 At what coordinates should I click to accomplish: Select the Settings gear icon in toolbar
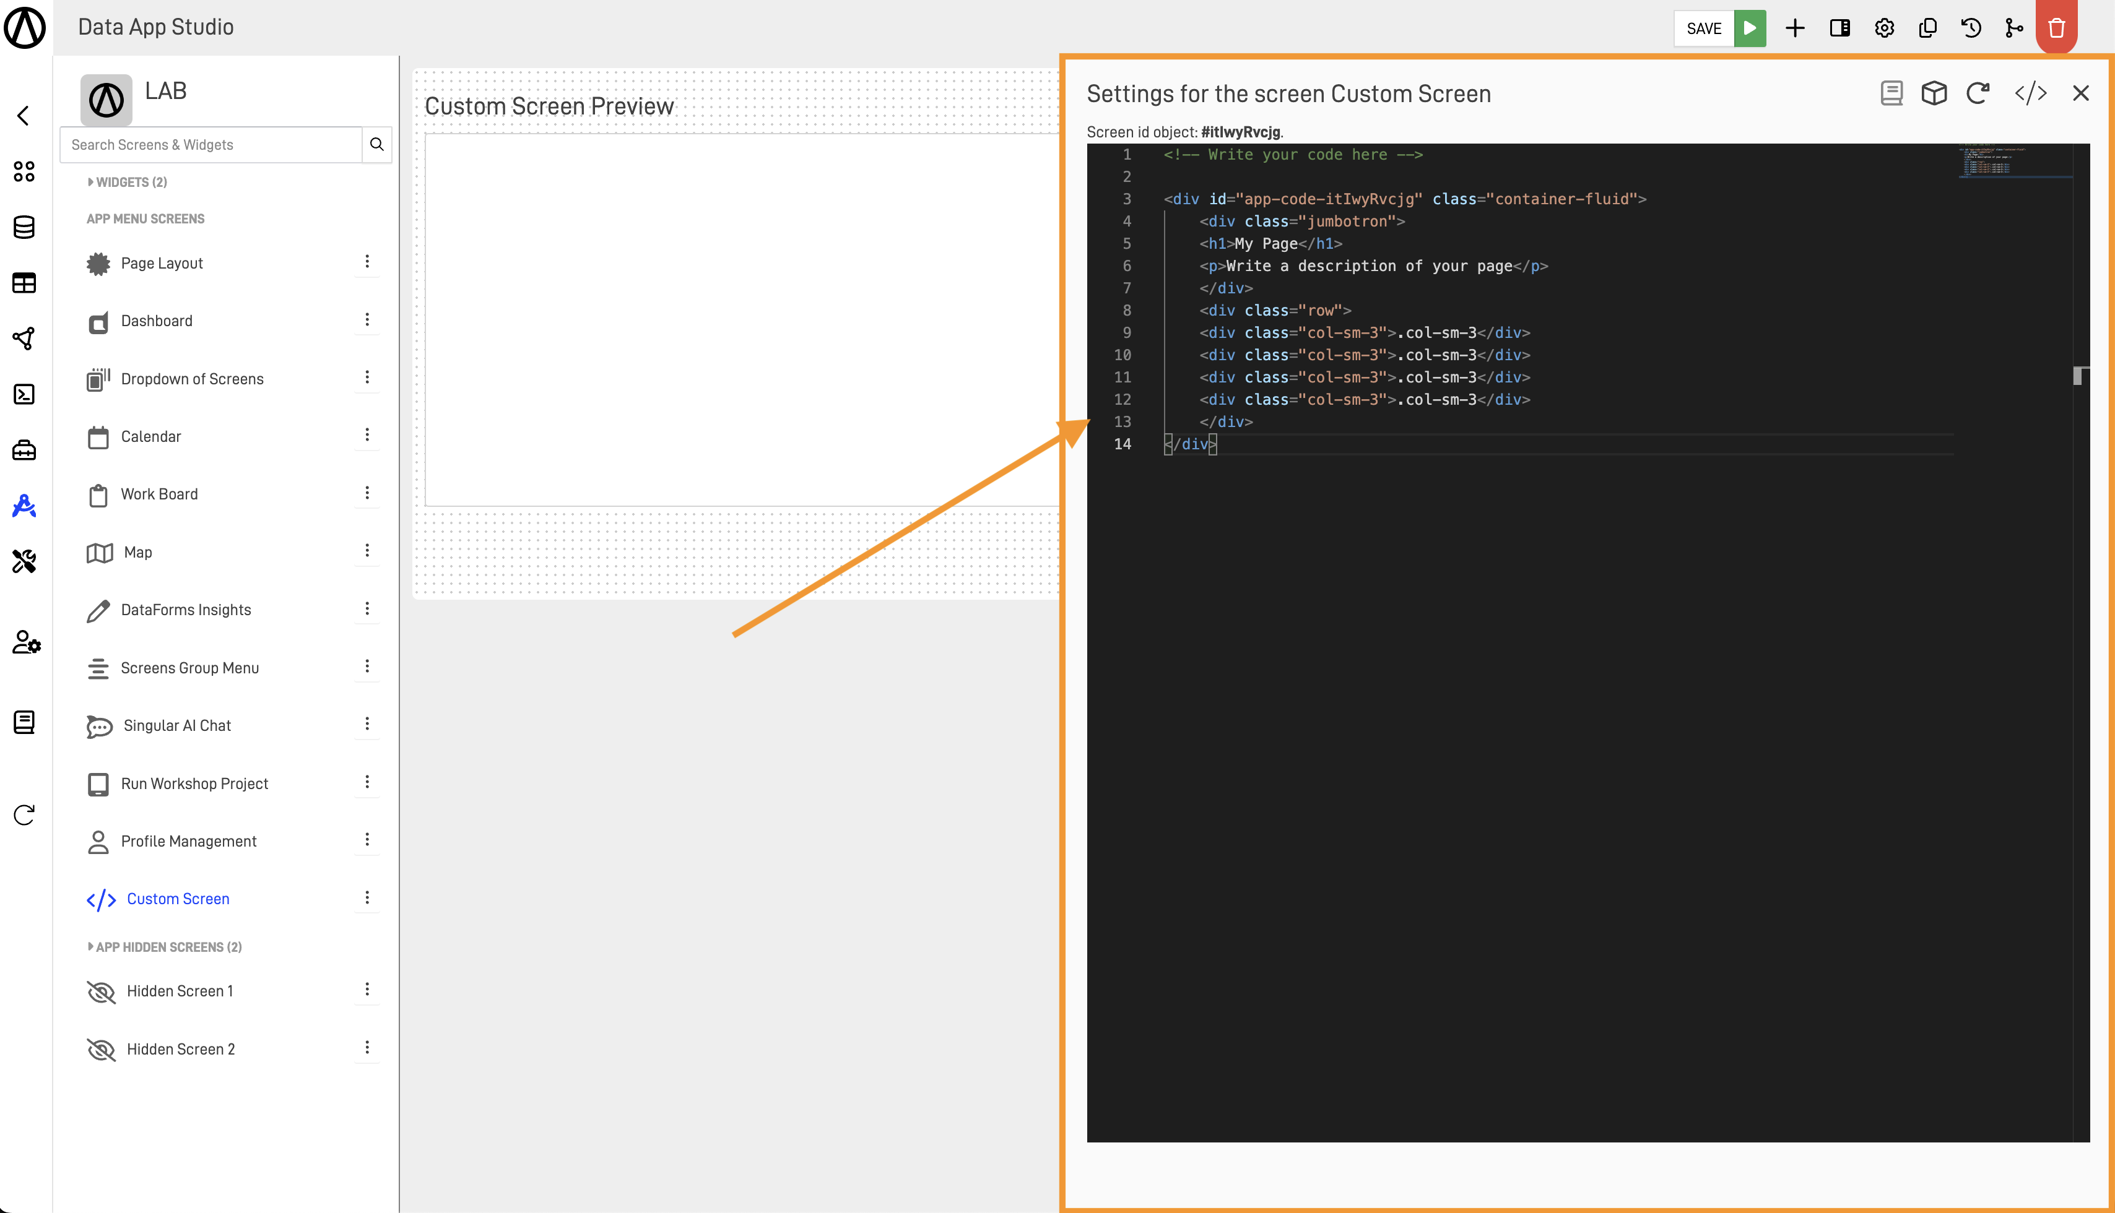[x=1883, y=28]
